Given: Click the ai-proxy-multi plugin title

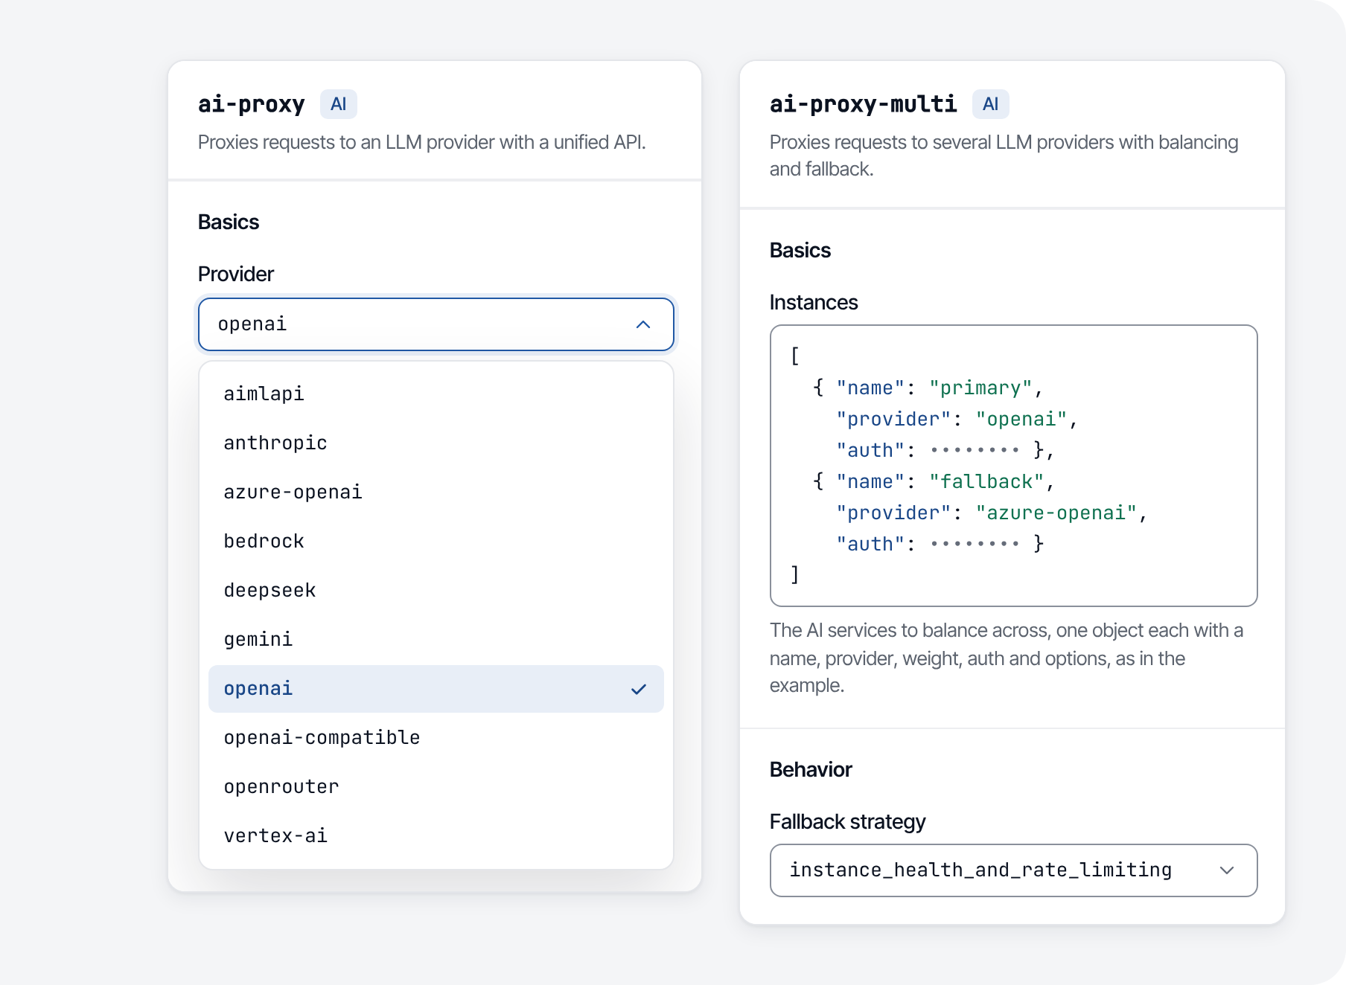Looking at the screenshot, I should click(863, 104).
